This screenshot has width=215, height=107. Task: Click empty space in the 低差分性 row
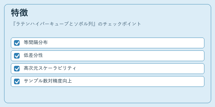(x=123, y=56)
